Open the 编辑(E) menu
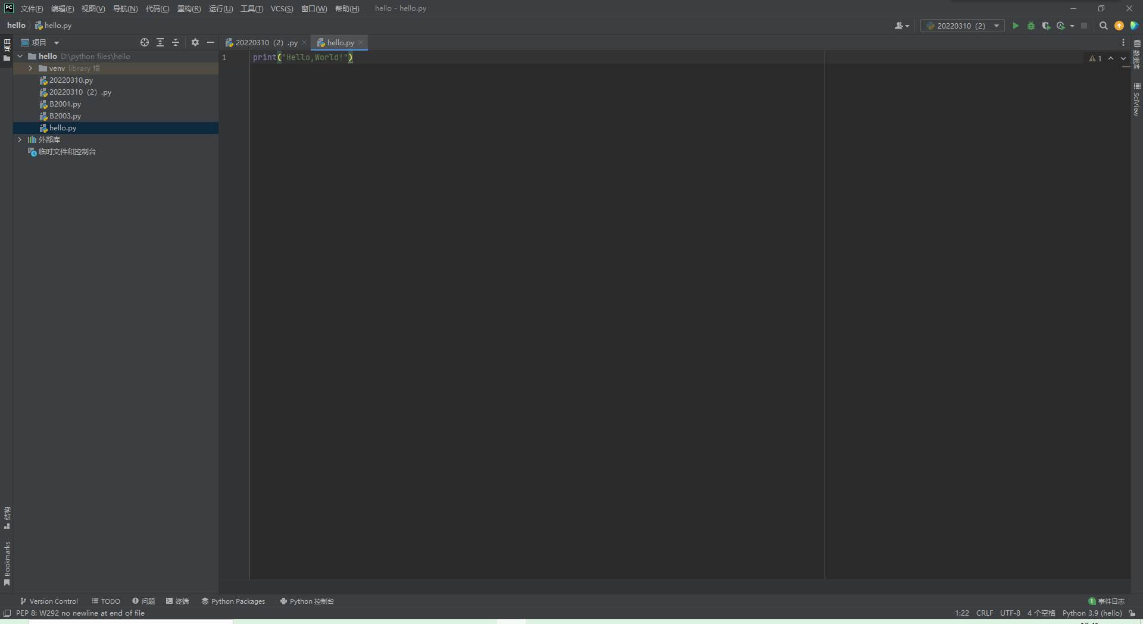Screen dimensions: 1143x624 (x=63, y=8)
